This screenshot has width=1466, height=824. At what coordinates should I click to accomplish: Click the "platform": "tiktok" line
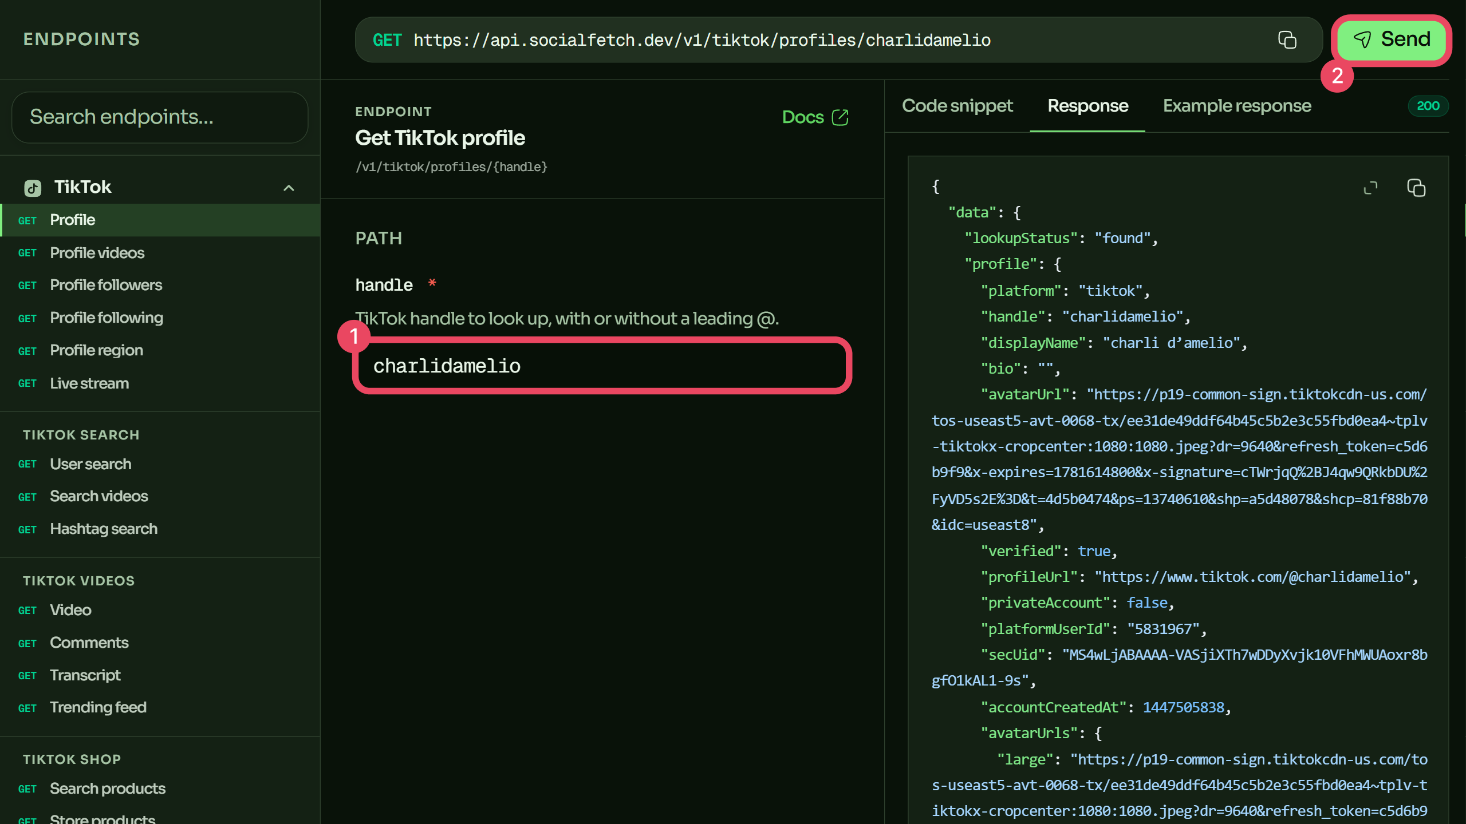tap(1065, 291)
